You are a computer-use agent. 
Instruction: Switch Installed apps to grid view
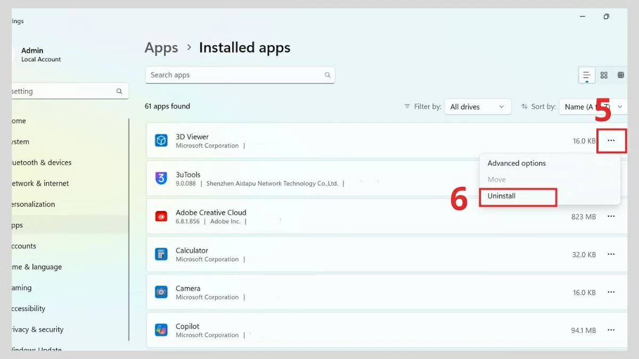click(604, 75)
